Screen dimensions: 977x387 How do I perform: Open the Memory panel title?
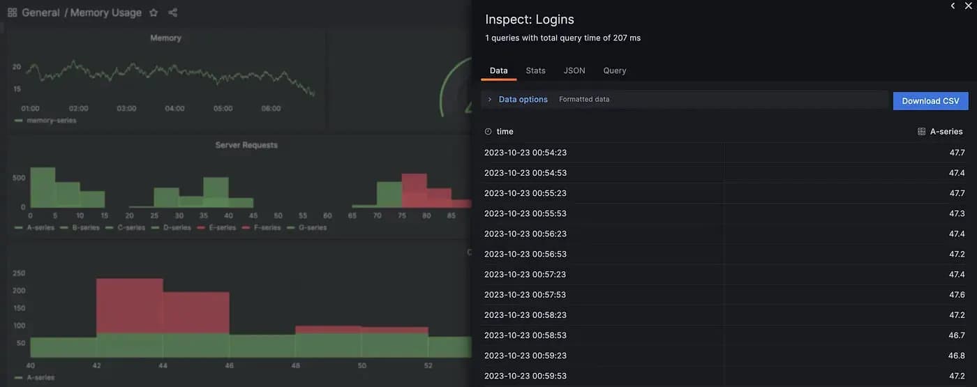[165, 38]
